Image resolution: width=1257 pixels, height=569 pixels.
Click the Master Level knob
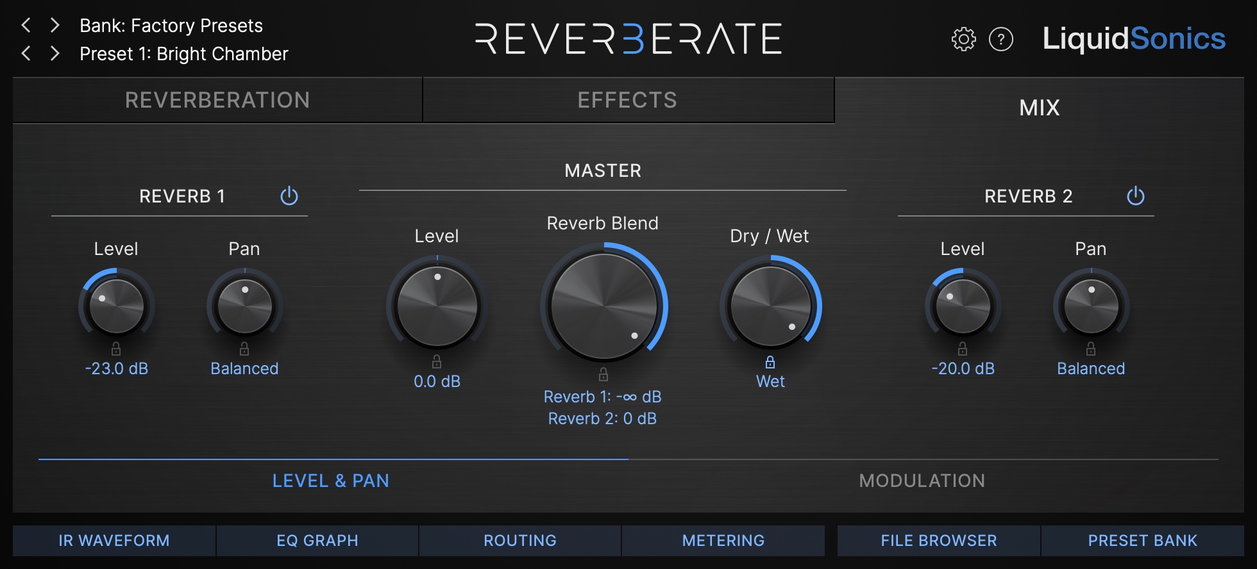point(437,306)
